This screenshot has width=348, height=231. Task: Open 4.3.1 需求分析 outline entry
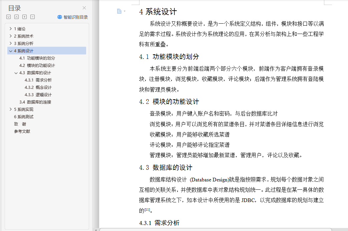38,80
